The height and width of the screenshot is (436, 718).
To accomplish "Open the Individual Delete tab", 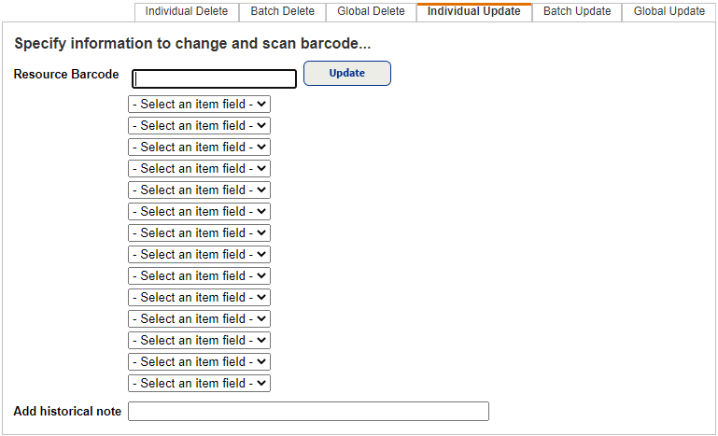I will pos(187,11).
